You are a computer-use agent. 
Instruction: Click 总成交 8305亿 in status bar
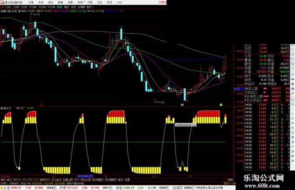point(183,188)
